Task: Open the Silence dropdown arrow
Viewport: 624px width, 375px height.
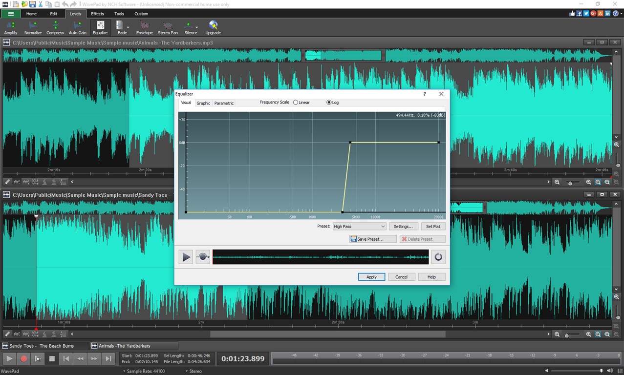Action: point(196,27)
